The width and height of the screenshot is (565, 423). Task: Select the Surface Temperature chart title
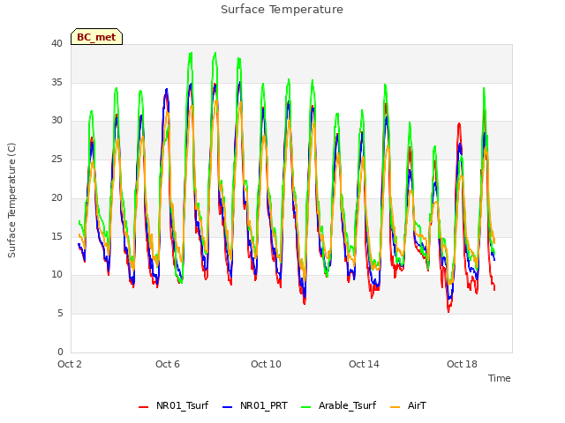(282, 10)
